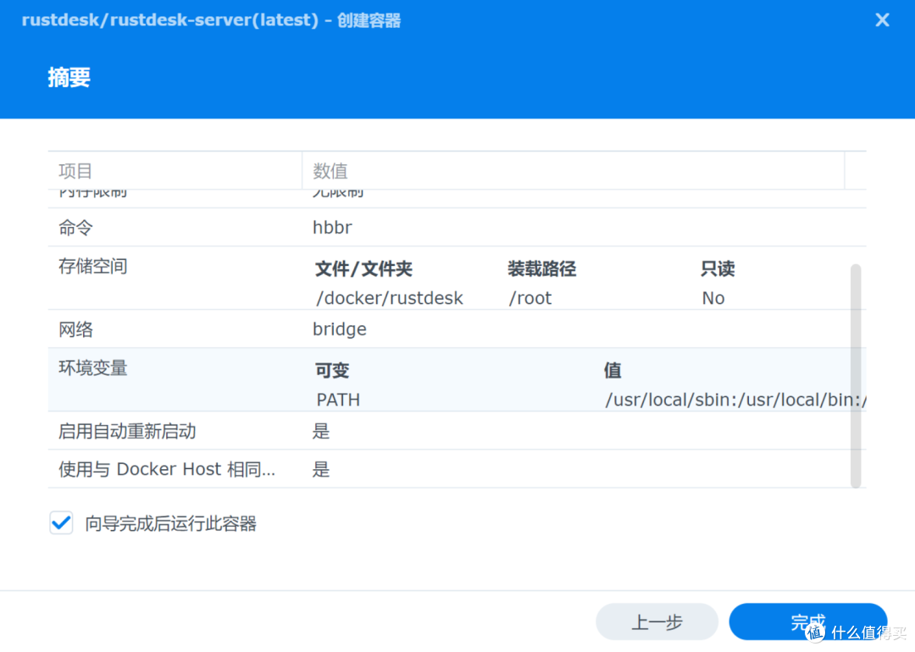Click the PATH environment variable entry

tap(337, 399)
